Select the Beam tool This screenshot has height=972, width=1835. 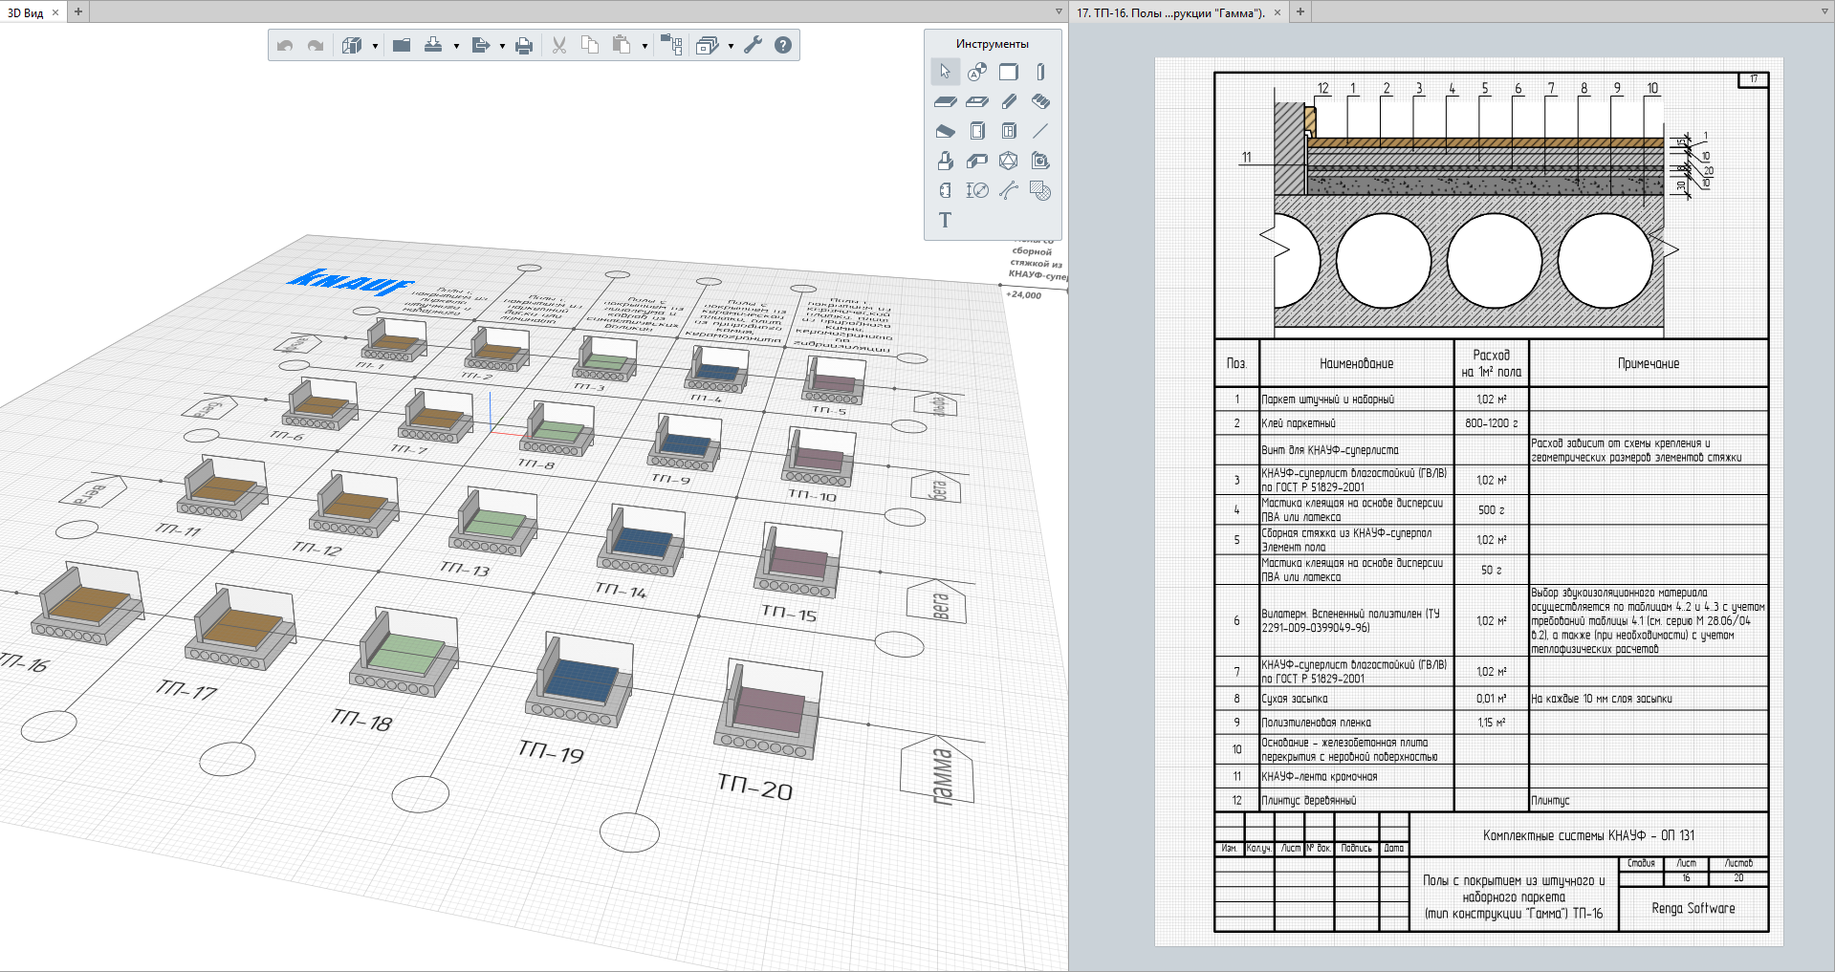(1009, 101)
